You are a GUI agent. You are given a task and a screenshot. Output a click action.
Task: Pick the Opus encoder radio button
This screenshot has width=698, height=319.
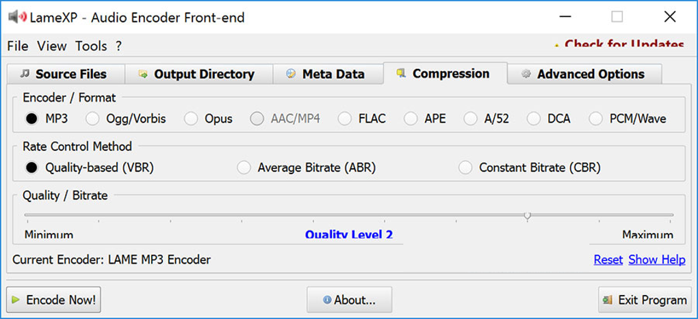click(x=192, y=119)
